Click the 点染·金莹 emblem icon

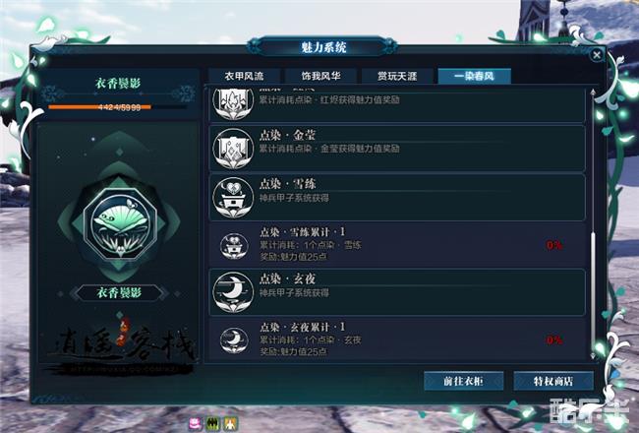tap(233, 149)
